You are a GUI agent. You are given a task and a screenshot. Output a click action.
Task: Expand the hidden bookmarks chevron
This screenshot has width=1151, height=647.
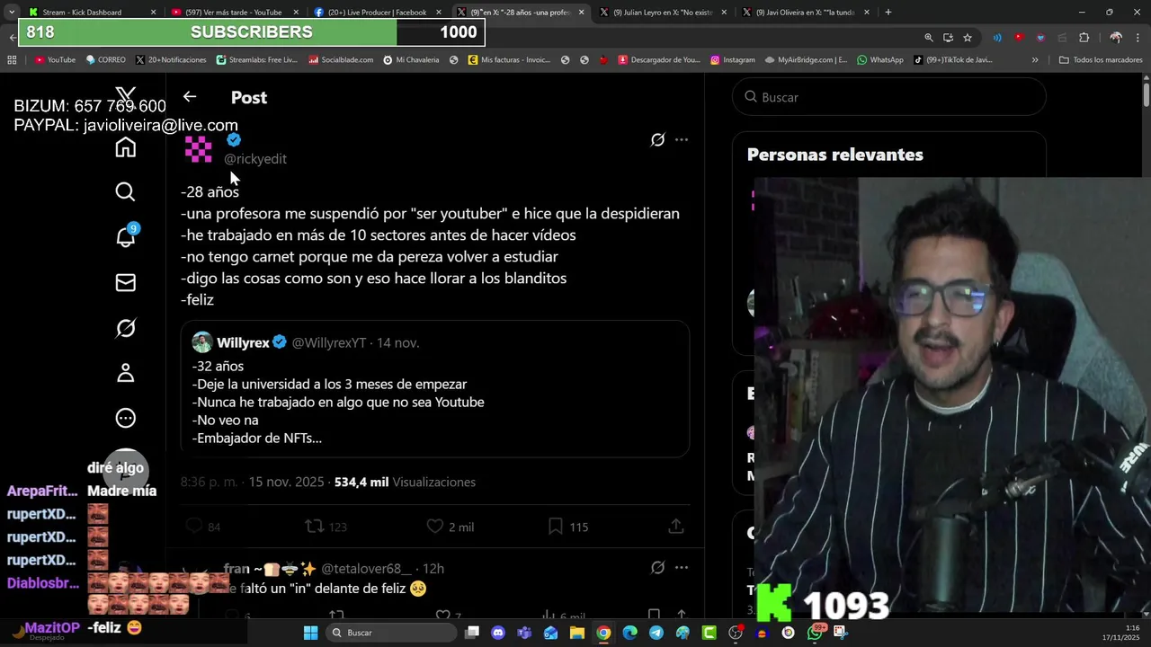[1035, 60]
